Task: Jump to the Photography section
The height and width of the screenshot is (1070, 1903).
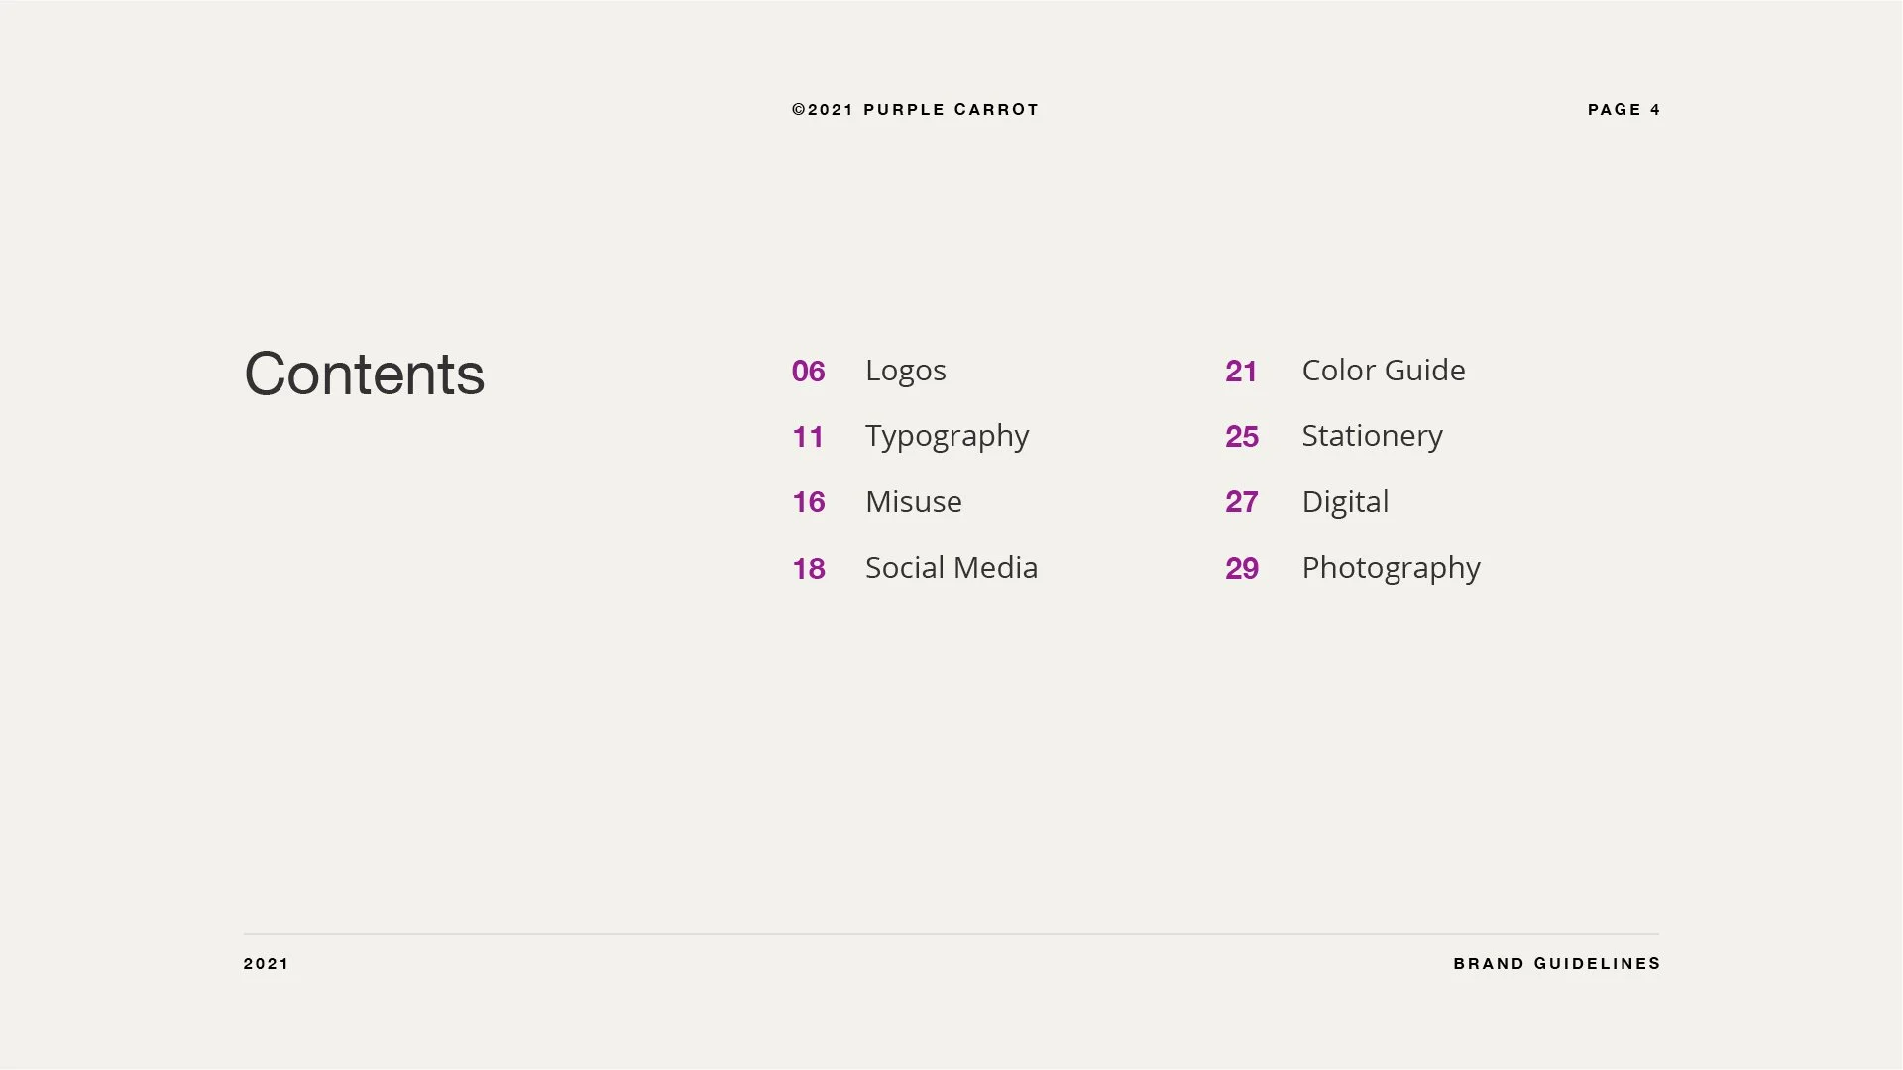Action: click(x=1391, y=569)
